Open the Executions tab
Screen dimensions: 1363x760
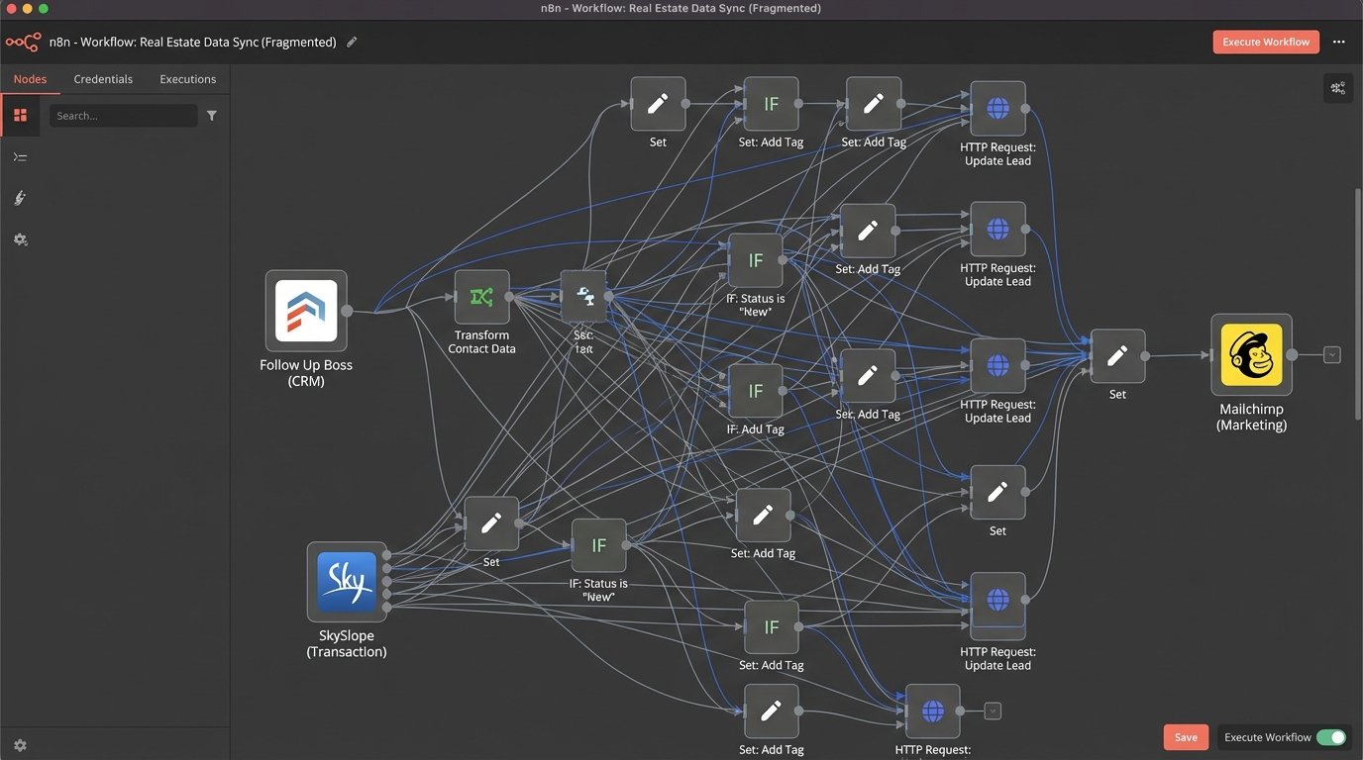[x=187, y=78]
